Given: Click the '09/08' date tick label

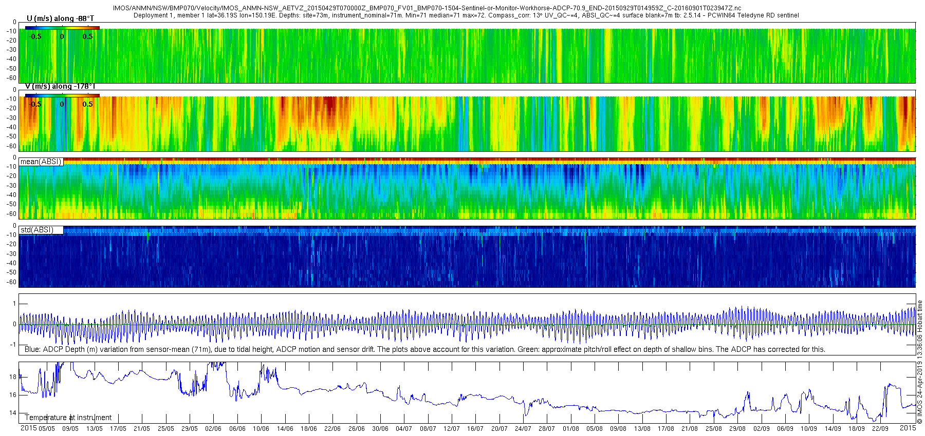Looking at the screenshot, I should (x=618, y=429).
